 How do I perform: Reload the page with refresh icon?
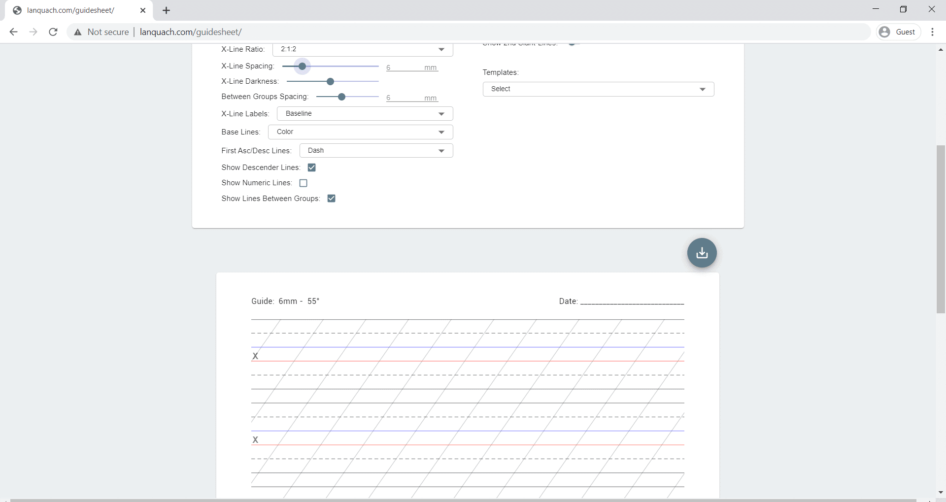click(x=53, y=32)
